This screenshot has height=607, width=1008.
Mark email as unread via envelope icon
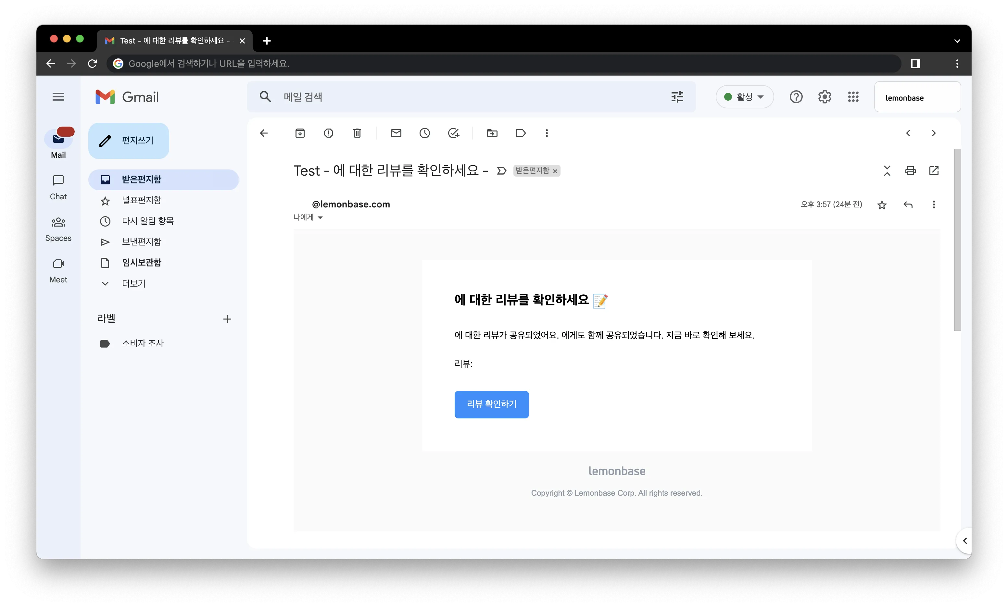(x=396, y=133)
